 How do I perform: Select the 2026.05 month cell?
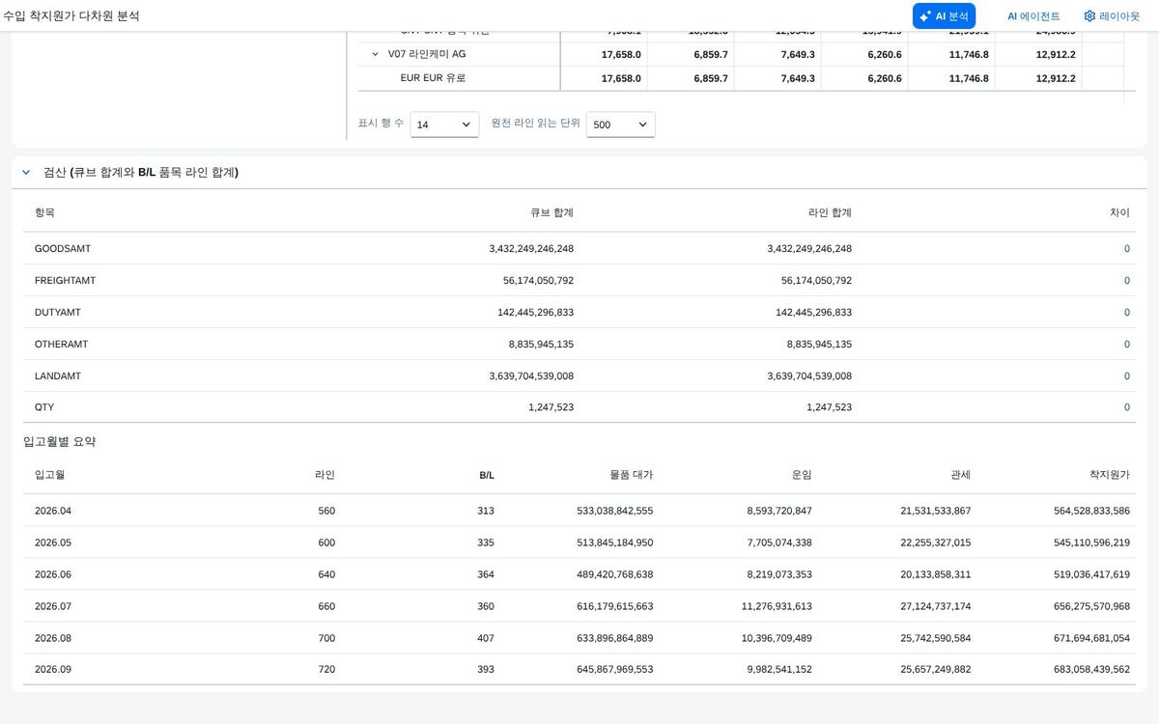point(53,543)
